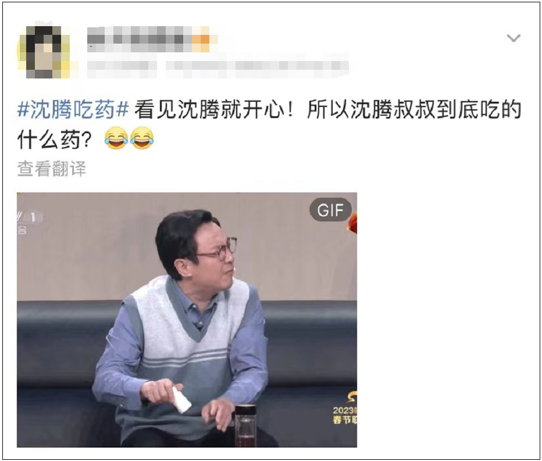This screenshot has height=461, width=542.
Task: Click the white pill bottle in his hand
Action: tap(180, 400)
